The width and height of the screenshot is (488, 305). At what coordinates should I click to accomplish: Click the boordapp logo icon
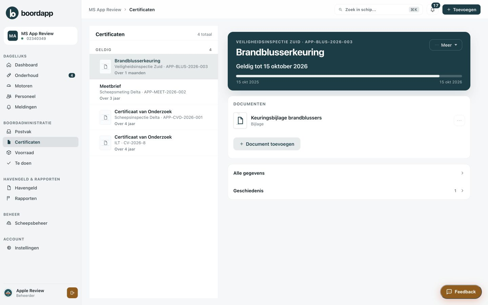(12, 13)
